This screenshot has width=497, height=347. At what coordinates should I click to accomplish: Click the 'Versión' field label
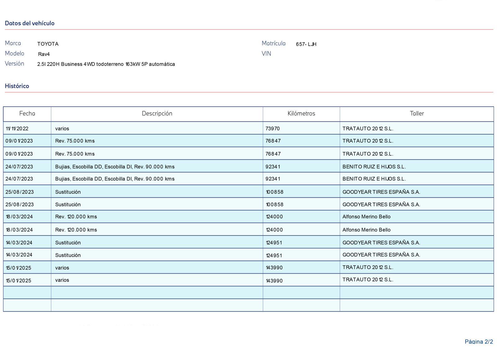coord(15,64)
